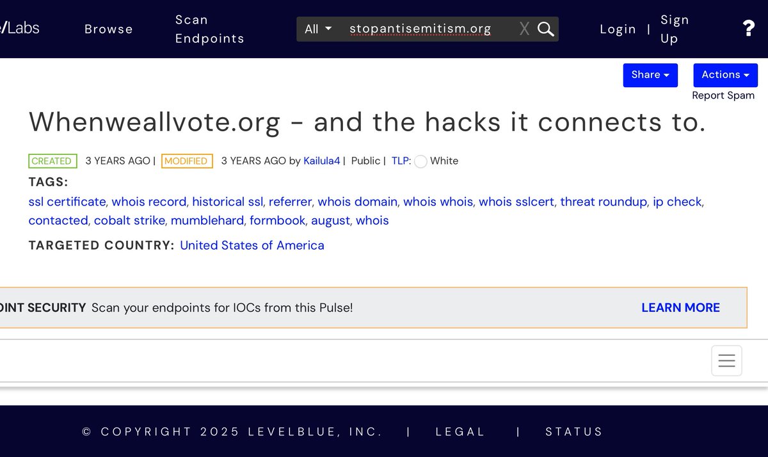768x457 pixels.
Task: Clear the search field with the X icon
Action: click(x=524, y=29)
